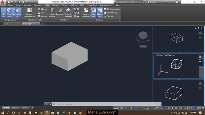Click Cascade windows
Screen dimensions: 205x115
tap(109, 16)
